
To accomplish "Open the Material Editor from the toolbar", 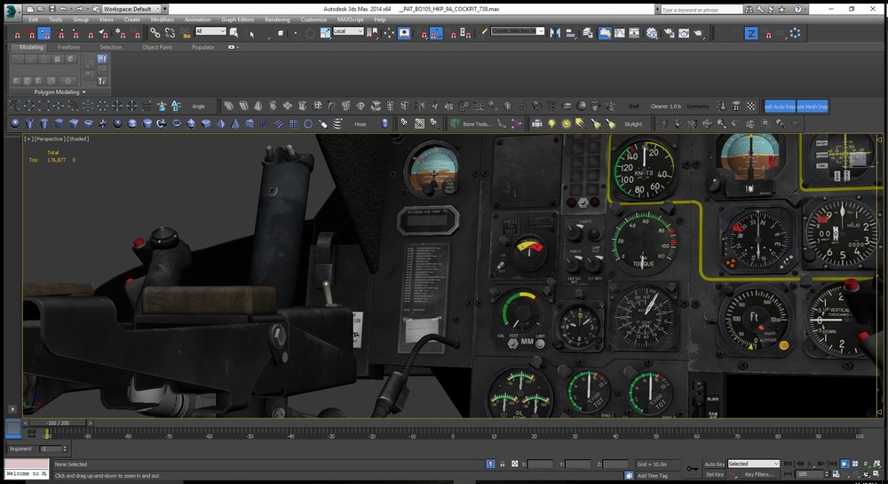I will pos(652,33).
